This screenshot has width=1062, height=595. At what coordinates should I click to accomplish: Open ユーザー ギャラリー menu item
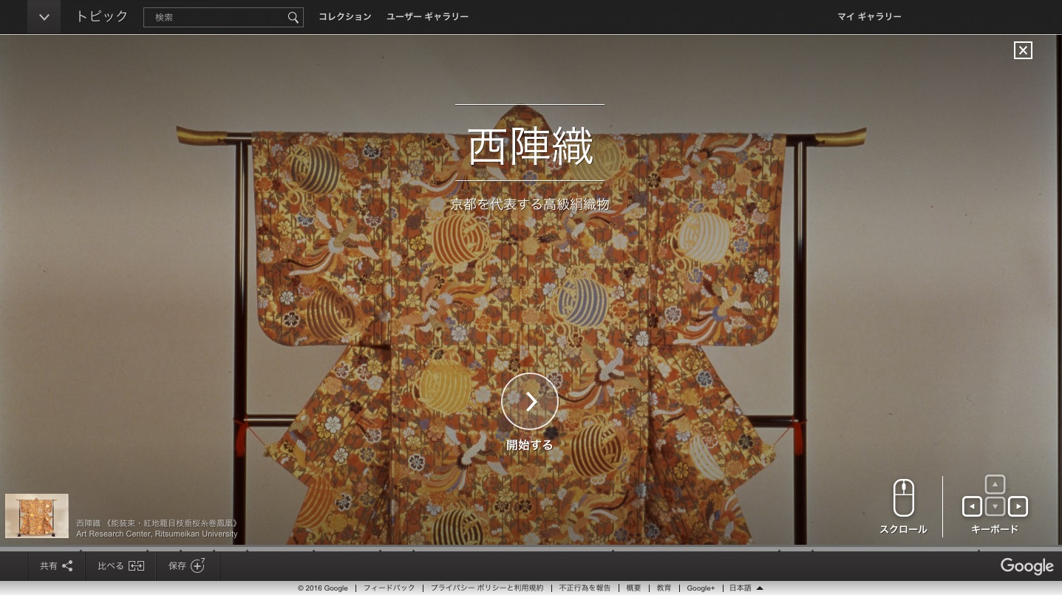pos(427,16)
